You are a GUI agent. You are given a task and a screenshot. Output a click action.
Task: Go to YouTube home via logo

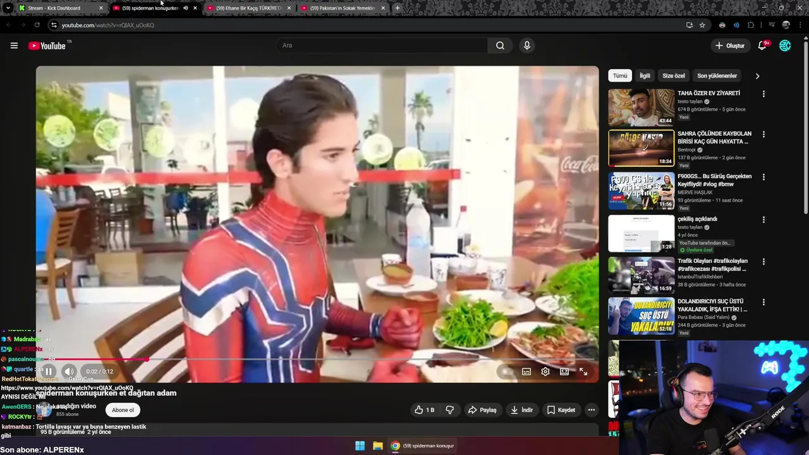pyautogui.click(x=47, y=45)
